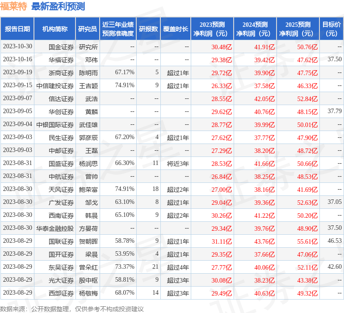
Task: Click researcher name 邓伟
Action: coord(92,60)
